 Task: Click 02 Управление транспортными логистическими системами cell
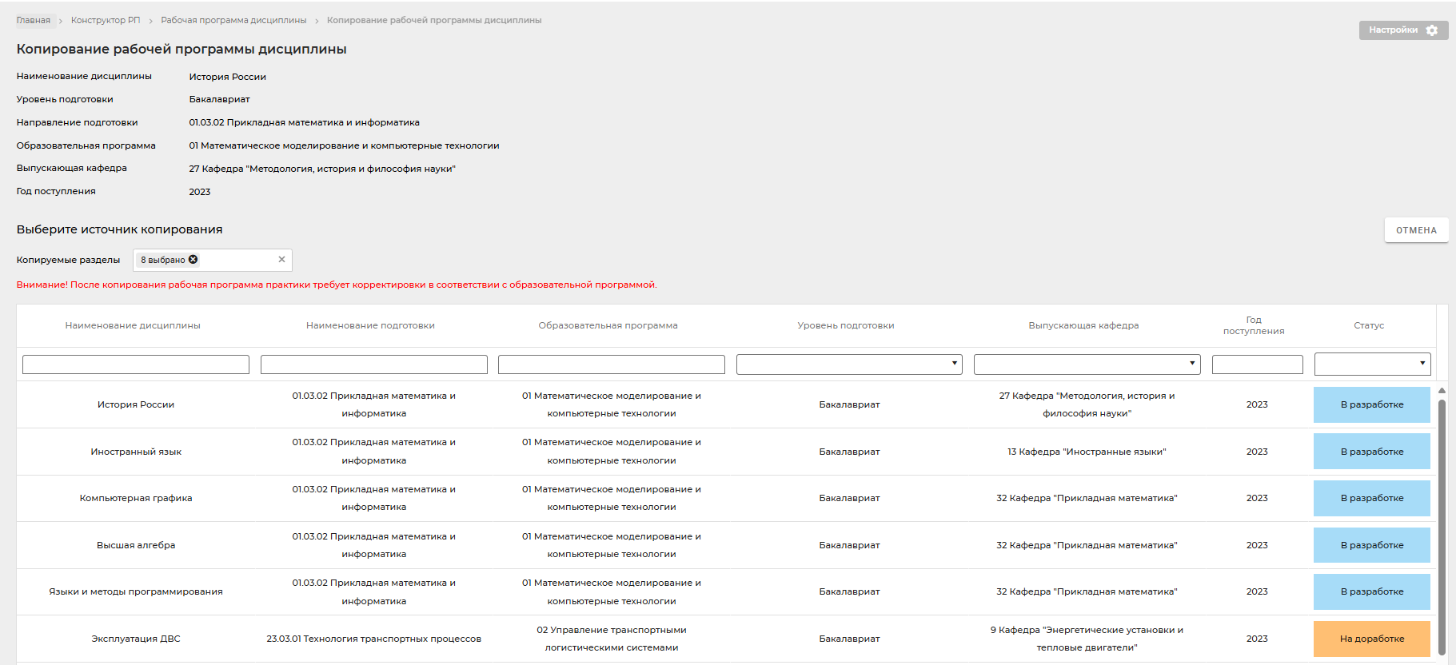point(612,639)
